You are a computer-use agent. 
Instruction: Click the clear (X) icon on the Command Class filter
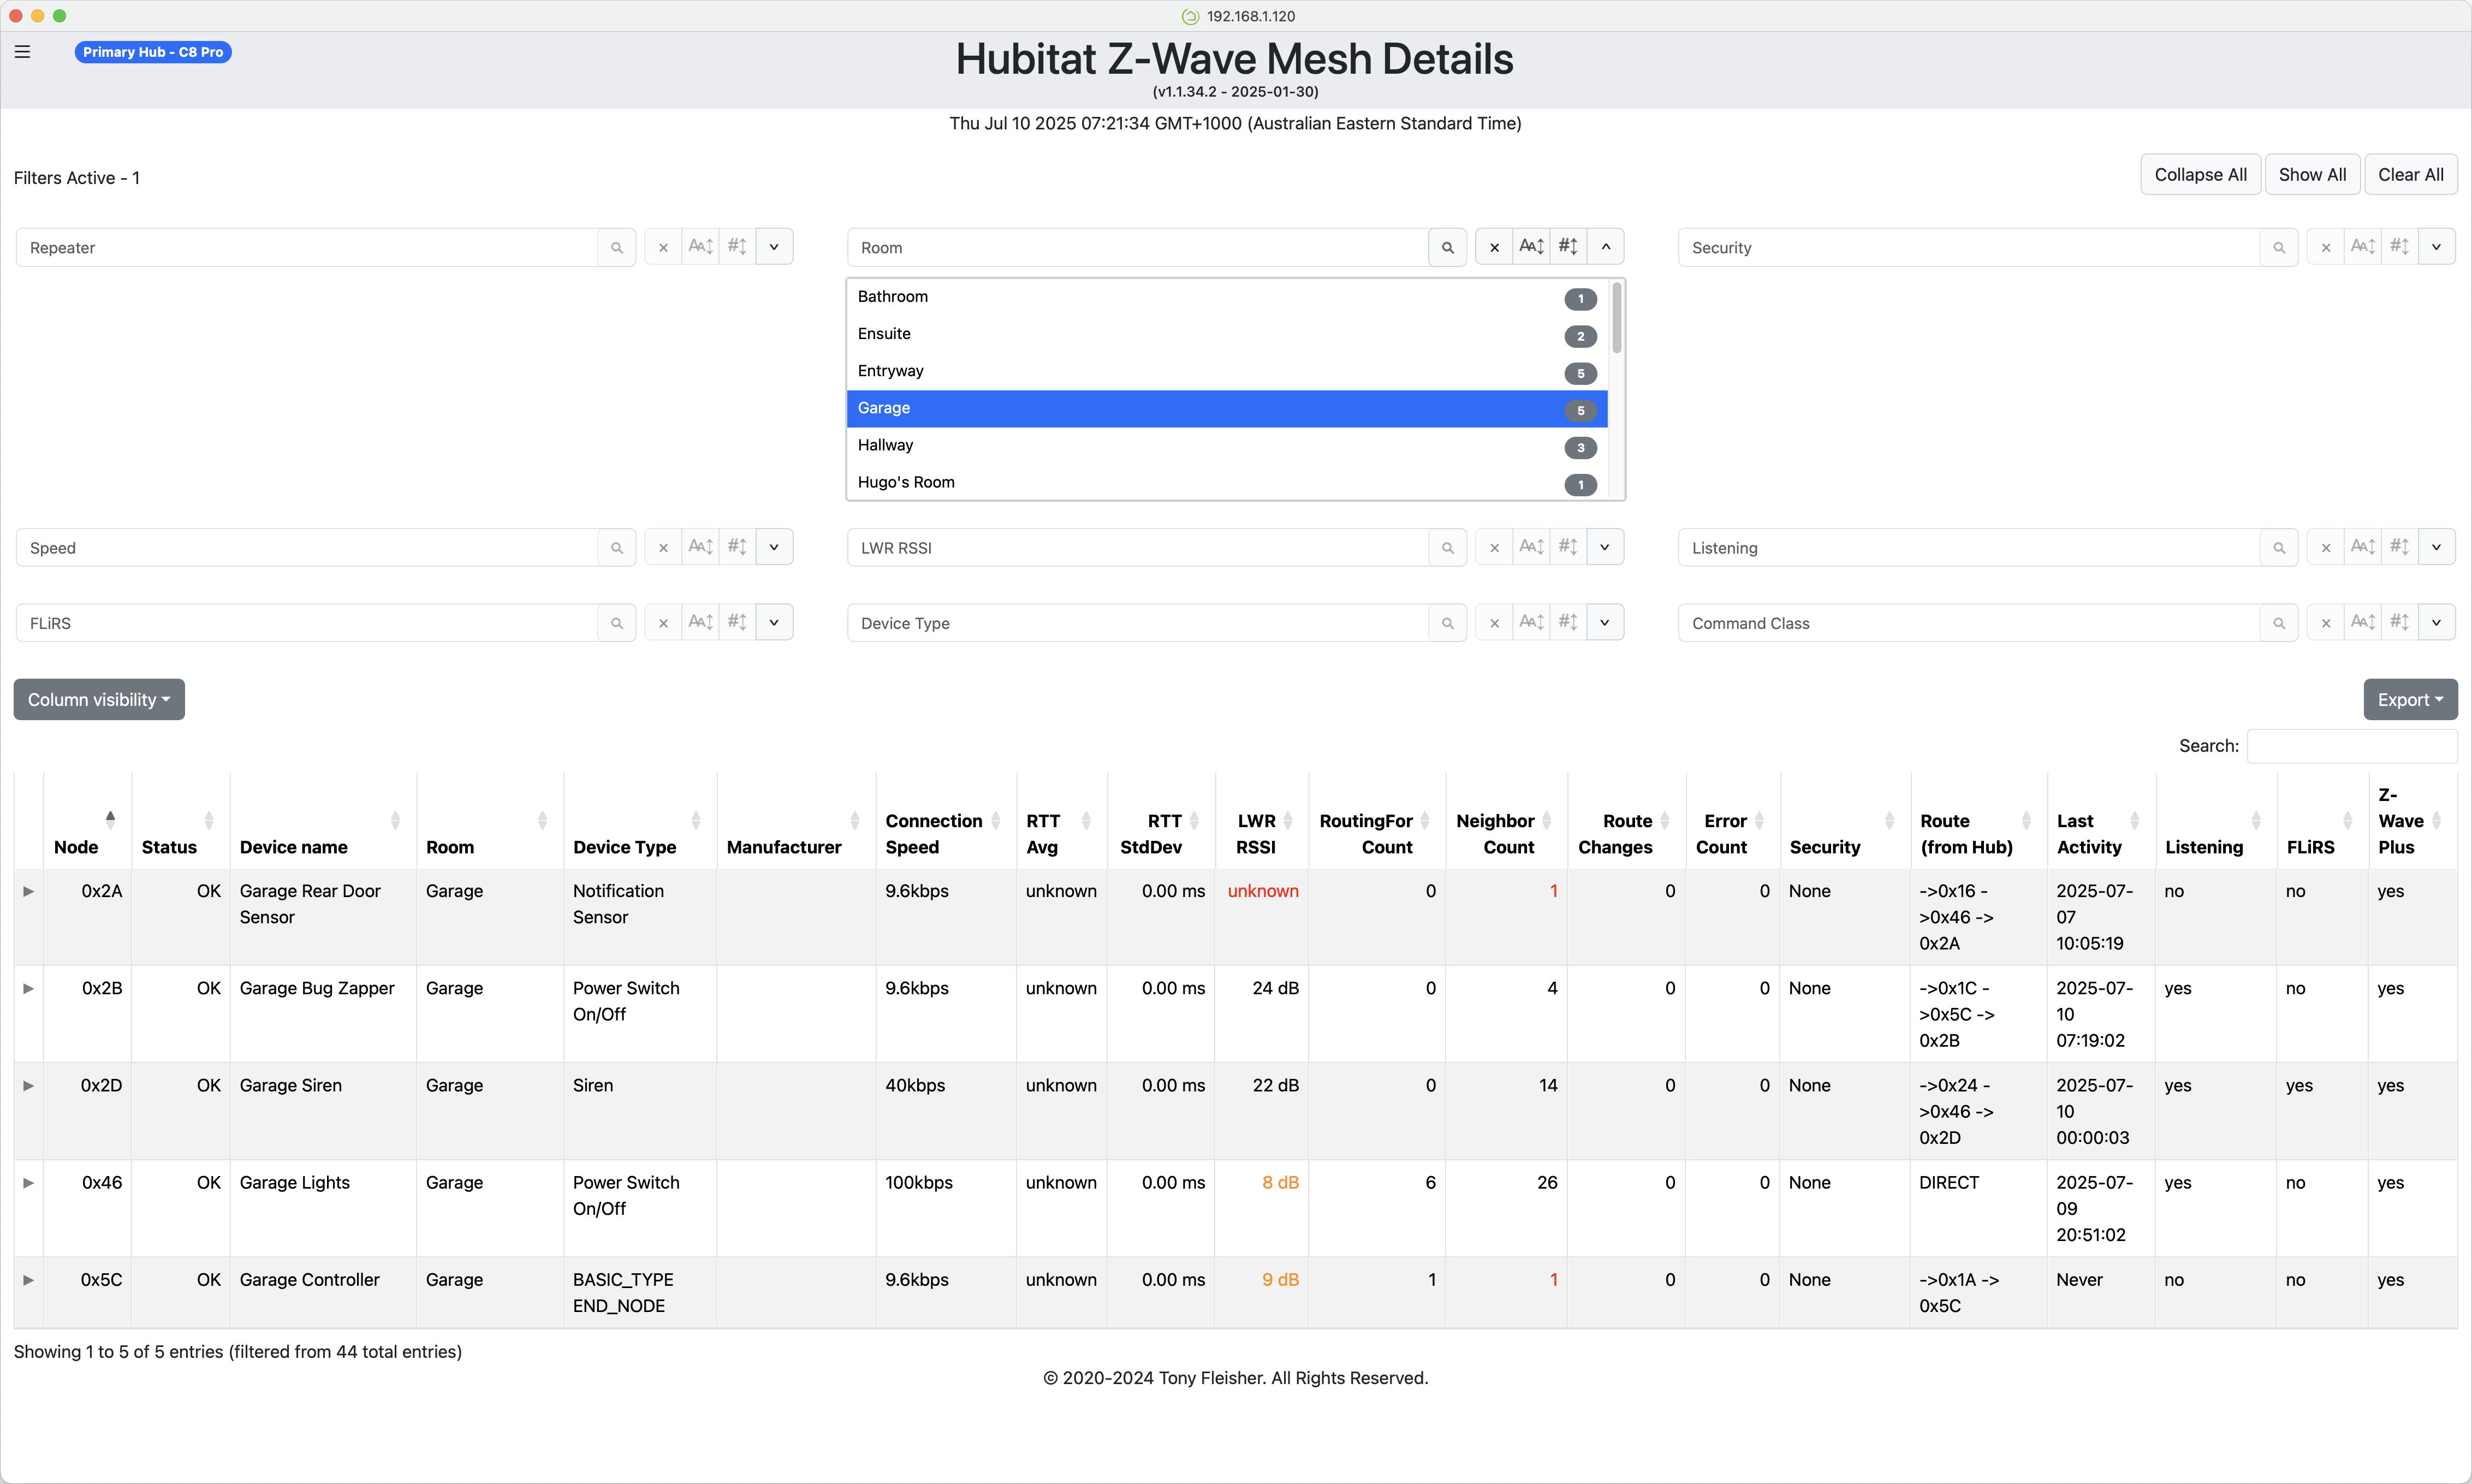tap(2325, 622)
